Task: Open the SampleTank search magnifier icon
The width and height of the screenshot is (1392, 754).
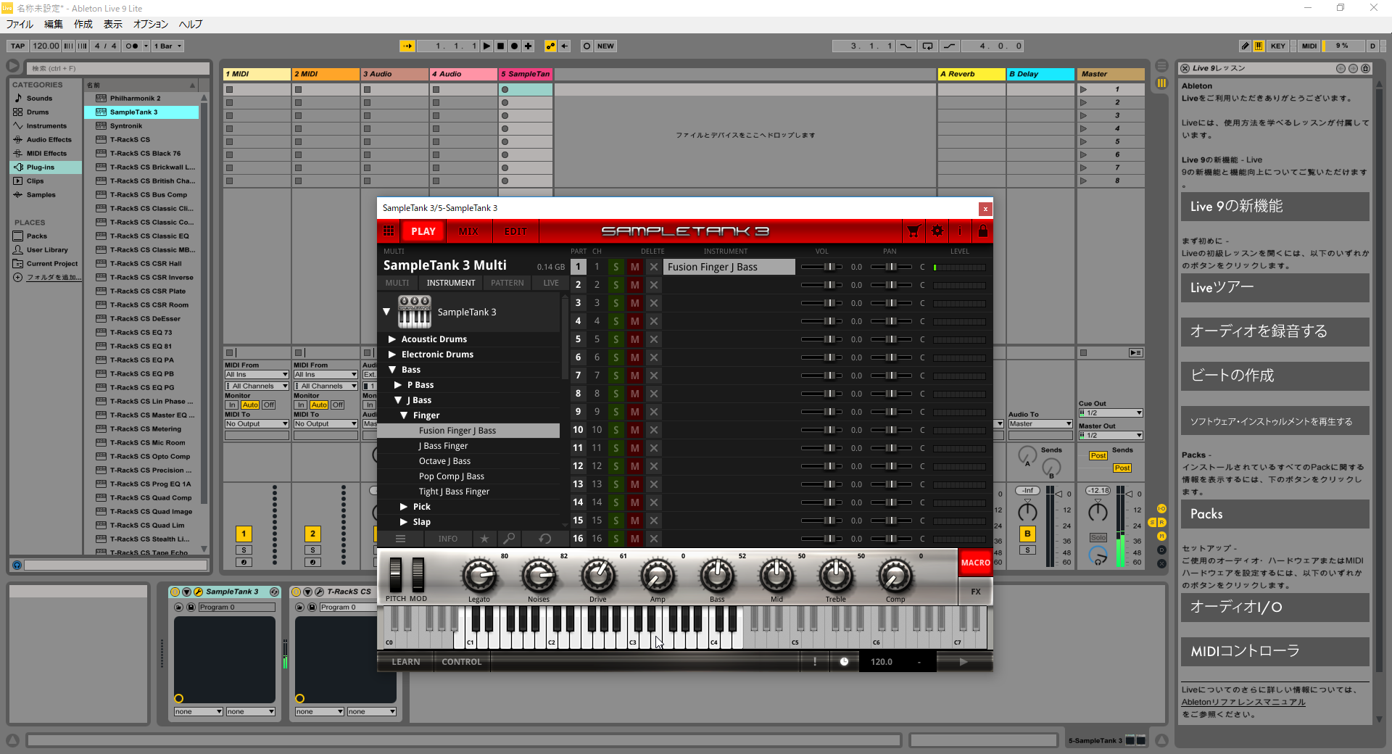Action: [x=510, y=539]
